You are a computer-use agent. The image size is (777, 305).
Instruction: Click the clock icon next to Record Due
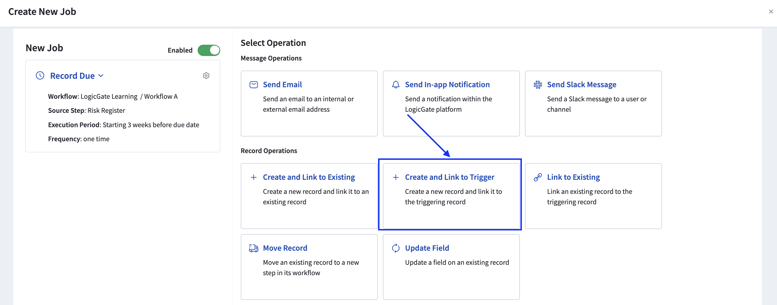40,76
